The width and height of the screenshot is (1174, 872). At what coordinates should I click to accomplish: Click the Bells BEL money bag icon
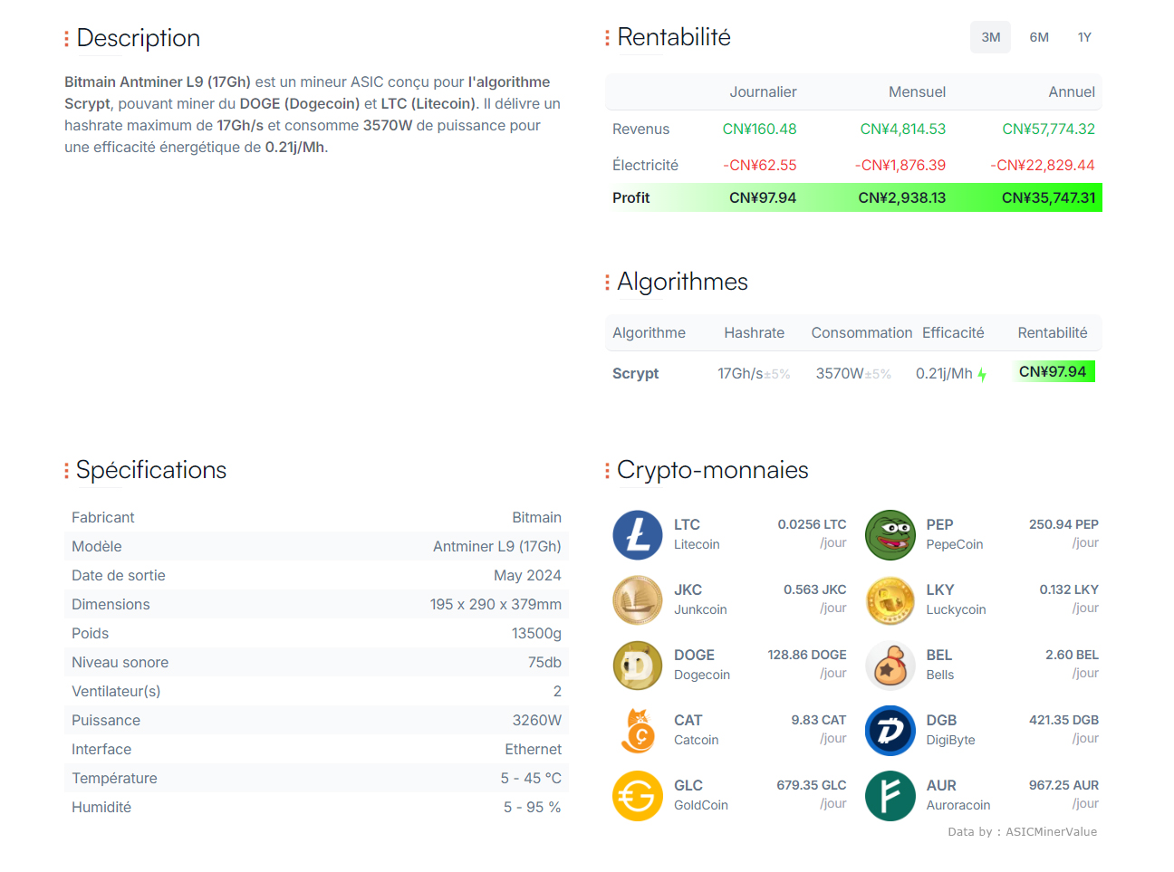pyautogui.click(x=890, y=666)
